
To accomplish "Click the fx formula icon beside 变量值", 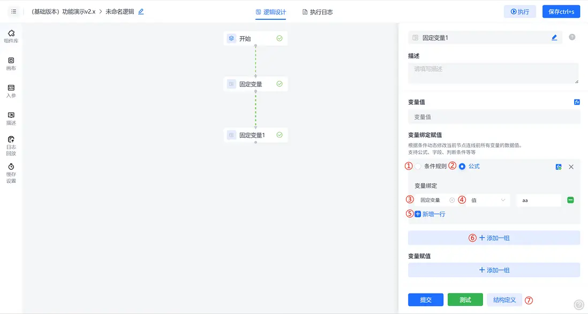I will point(576,101).
